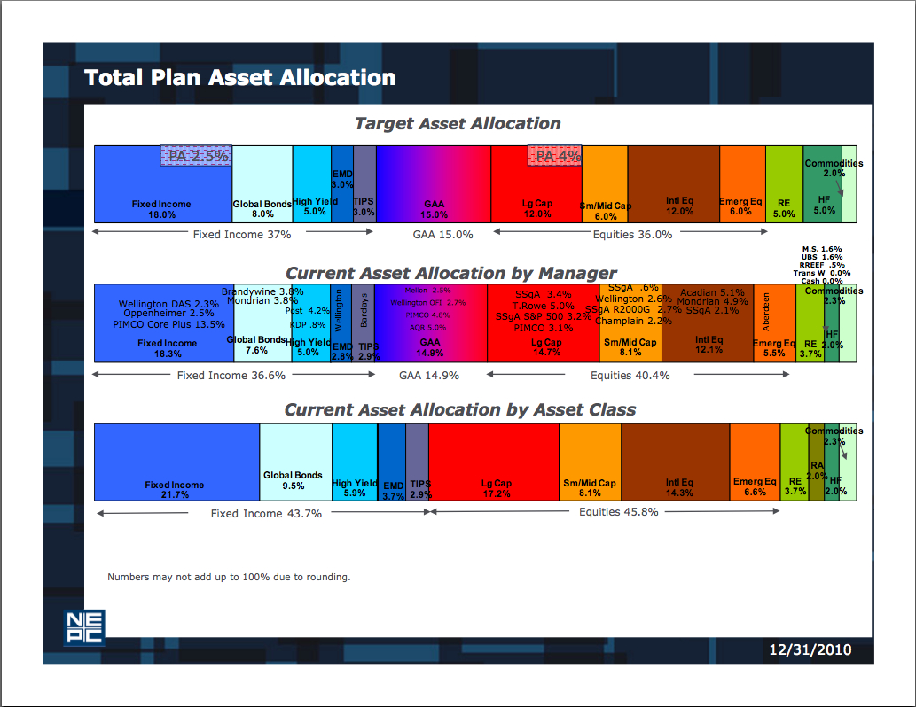Click "Mondrian 4.9%"
The width and height of the screenshot is (916, 707).
click(712, 301)
